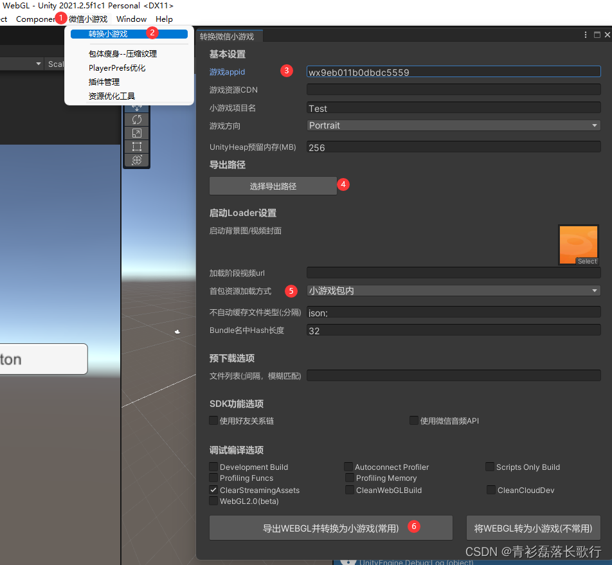Open the panel's three-dot options menu

[586, 35]
